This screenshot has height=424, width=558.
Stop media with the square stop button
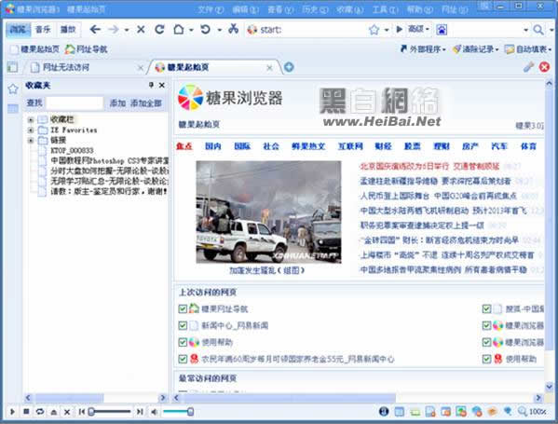pyautogui.click(x=26, y=412)
